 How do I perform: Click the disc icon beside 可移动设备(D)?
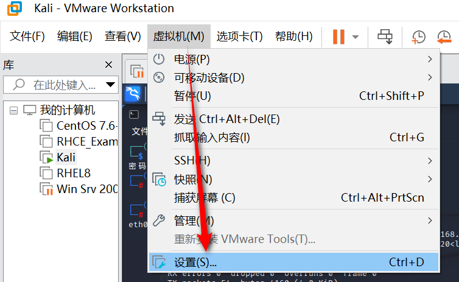159,77
